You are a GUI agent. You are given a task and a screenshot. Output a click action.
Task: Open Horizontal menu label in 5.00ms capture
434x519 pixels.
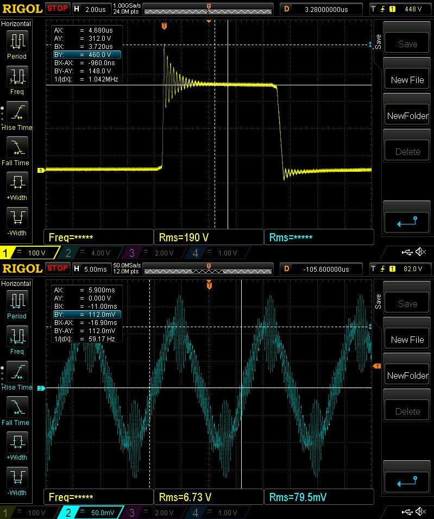[x=16, y=284]
